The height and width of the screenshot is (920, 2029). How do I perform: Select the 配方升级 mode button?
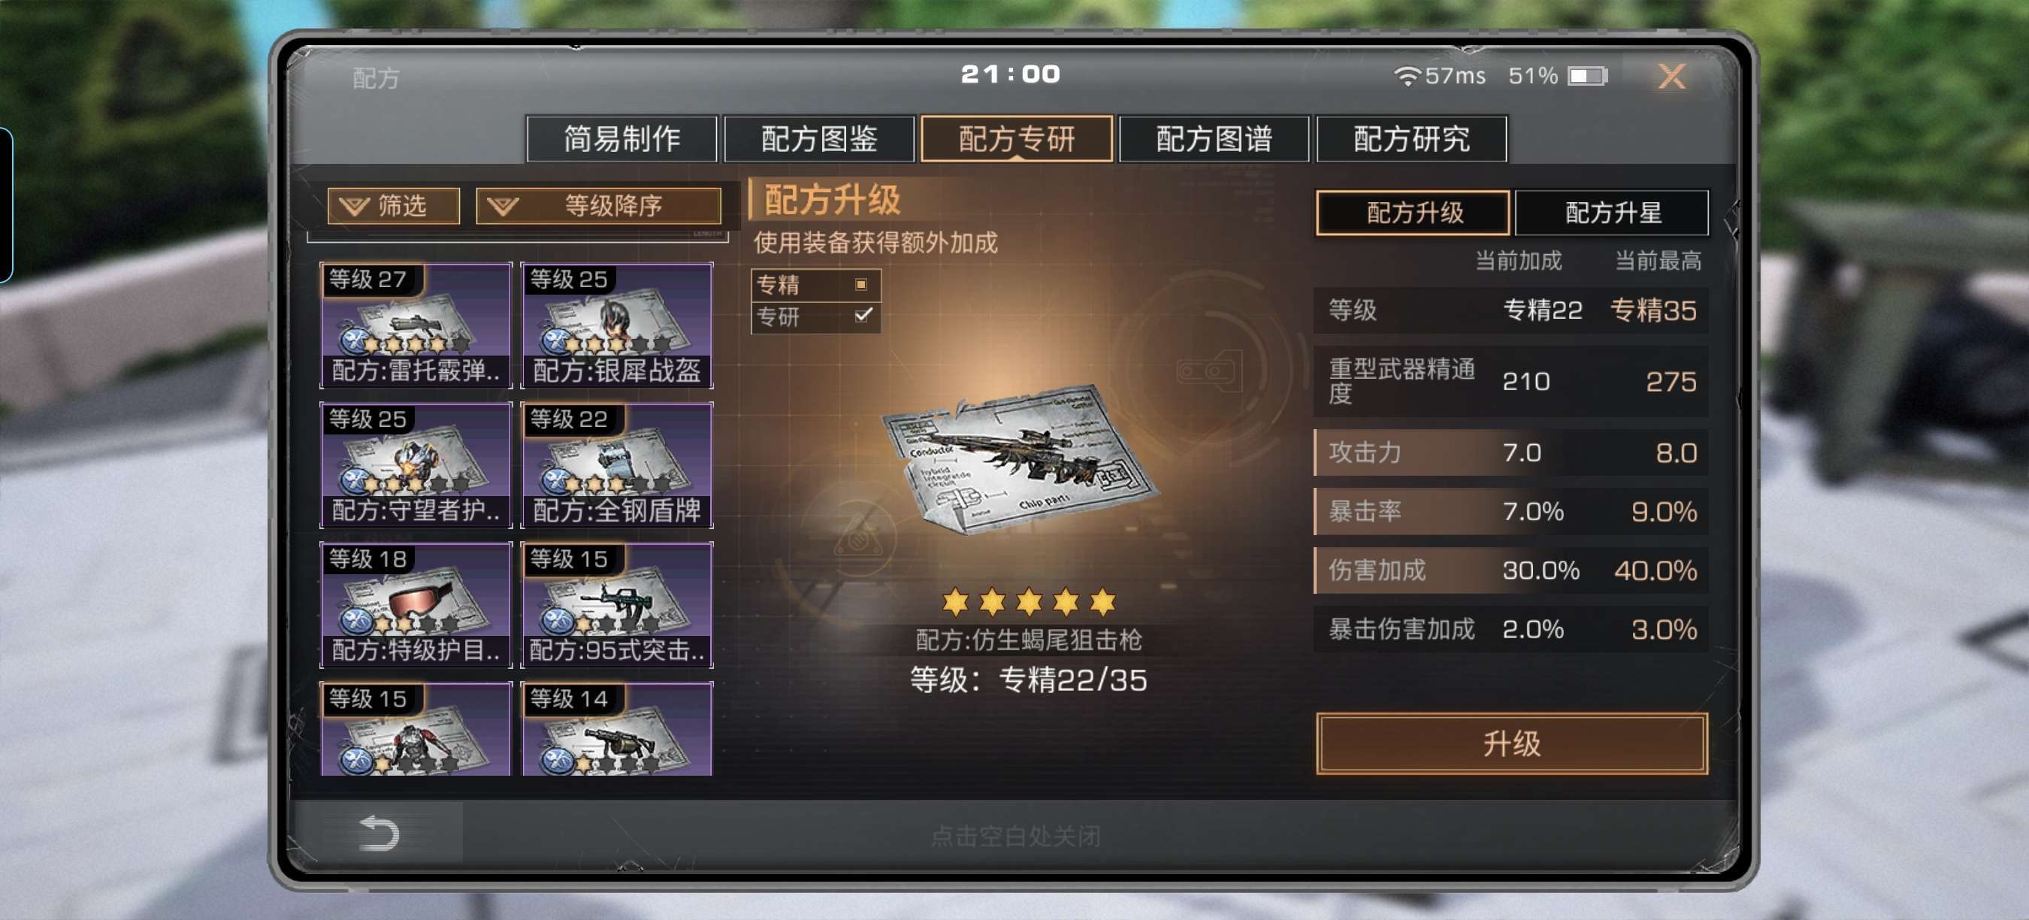point(1413,213)
